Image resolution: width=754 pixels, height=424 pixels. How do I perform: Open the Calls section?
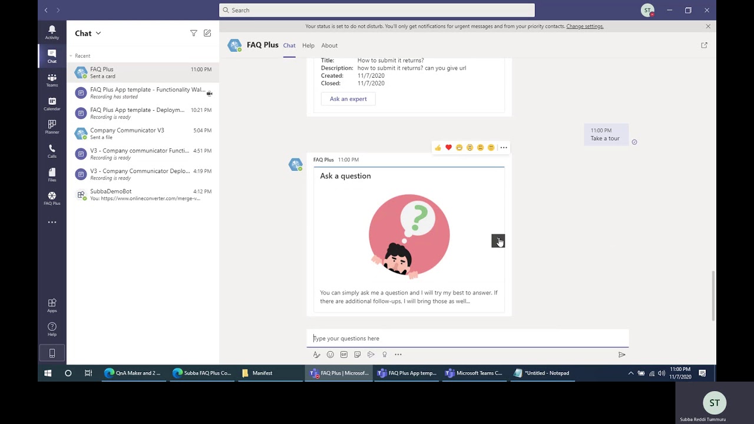[x=52, y=151]
